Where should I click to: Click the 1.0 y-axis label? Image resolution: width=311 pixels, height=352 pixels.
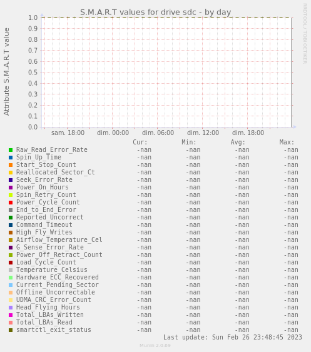pyautogui.click(x=33, y=18)
